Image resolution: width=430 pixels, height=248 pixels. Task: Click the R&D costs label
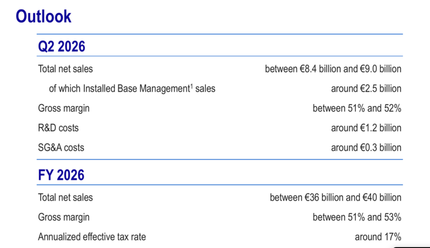tap(58, 128)
